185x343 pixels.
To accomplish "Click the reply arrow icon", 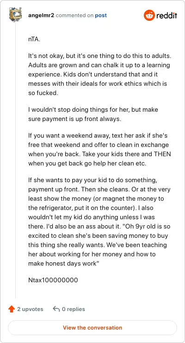I will pos(56,309).
